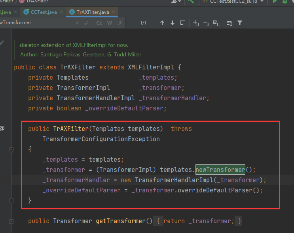The image size is (294, 233).
Task: Click 1/1 match counter
Action: 143,23
